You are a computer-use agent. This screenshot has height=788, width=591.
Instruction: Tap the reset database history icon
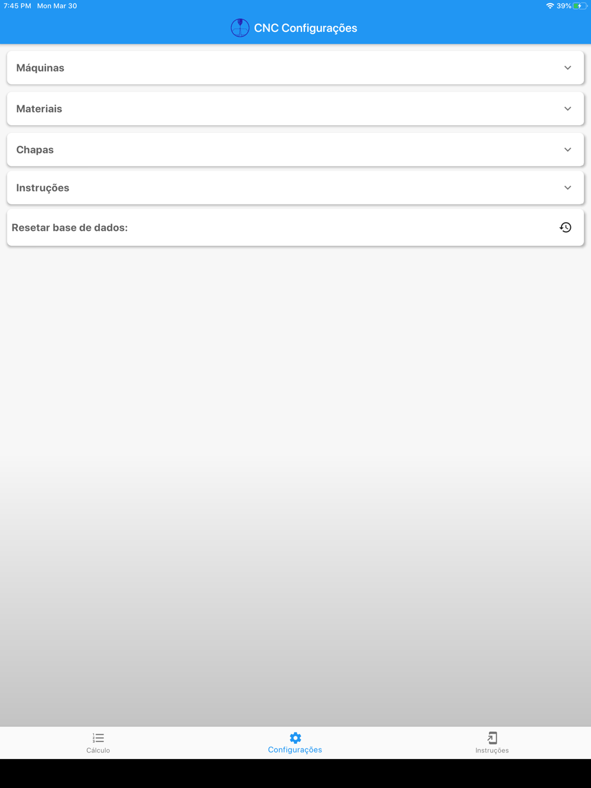tap(566, 227)
